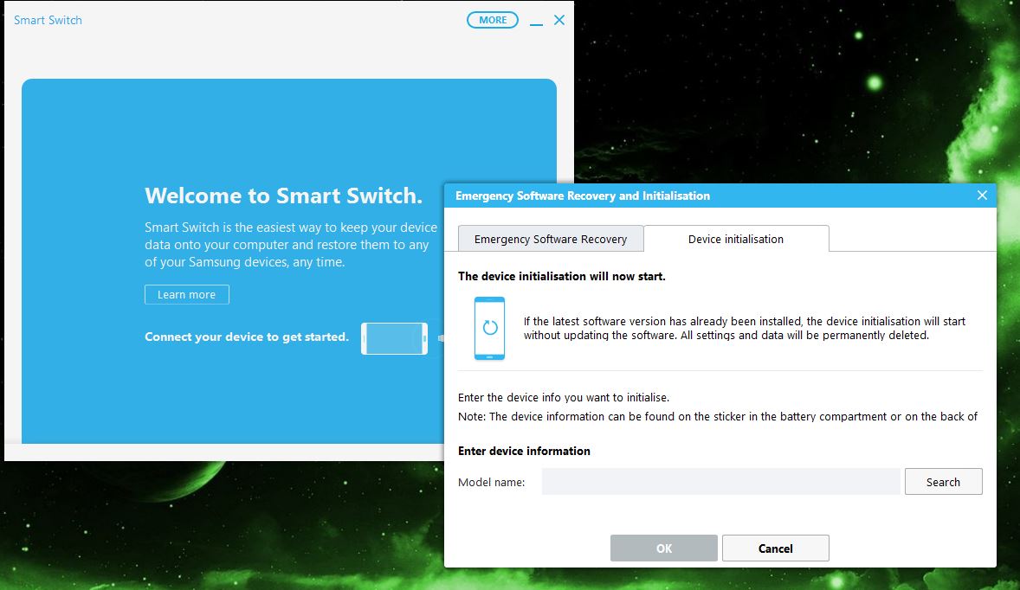This screenshot has height=590, width=1020.
Task: Close the Smart Switch window
Action: pos(559,20)
